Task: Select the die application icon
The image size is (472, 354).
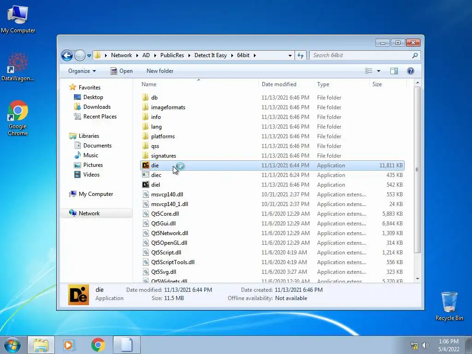Action: coord(145,165)
